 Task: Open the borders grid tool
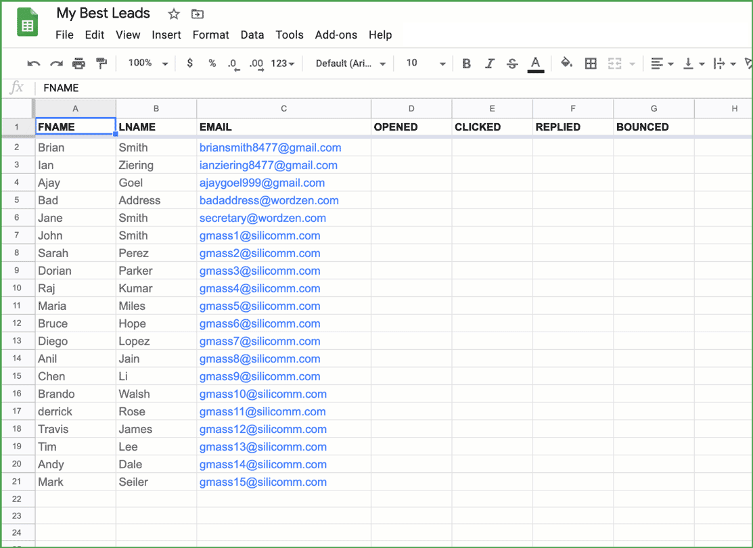pos(591,64)
